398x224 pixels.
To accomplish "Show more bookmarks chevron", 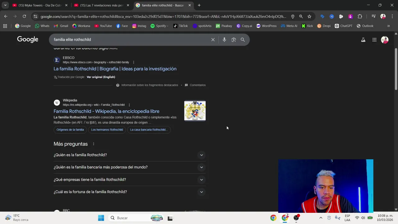I will [x=388, y=26].
